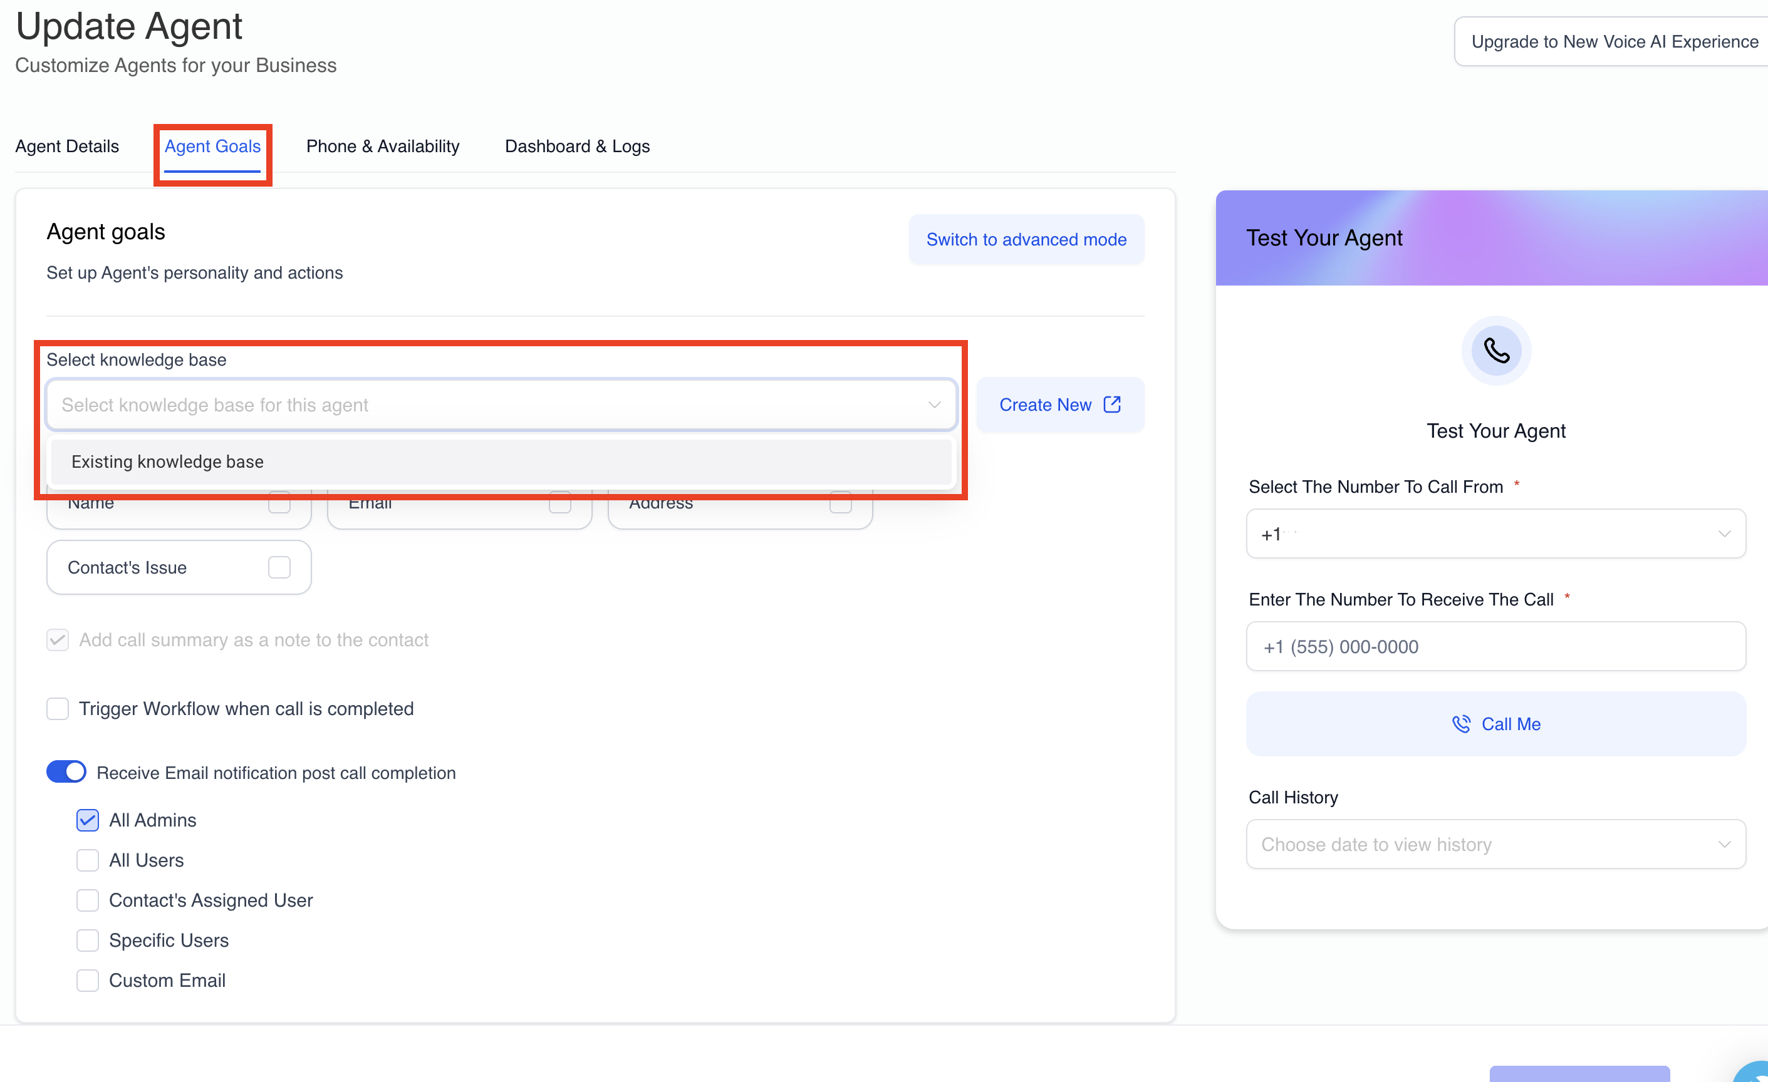Click Switch to advanced mode button
Image resolution: width=1768 pixels, height=1082 pixels.
point(1026,239)
